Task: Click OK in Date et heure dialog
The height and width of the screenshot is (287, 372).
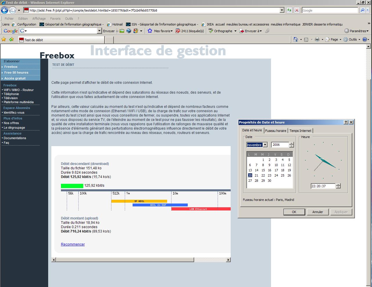Action: tap(294, 212)
